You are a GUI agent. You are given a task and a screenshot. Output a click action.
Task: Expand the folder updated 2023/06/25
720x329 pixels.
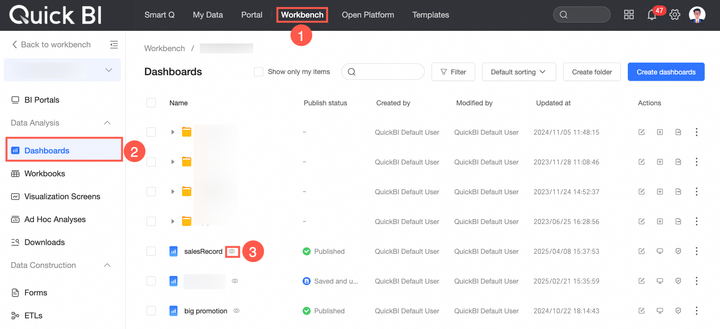[173, 221]
